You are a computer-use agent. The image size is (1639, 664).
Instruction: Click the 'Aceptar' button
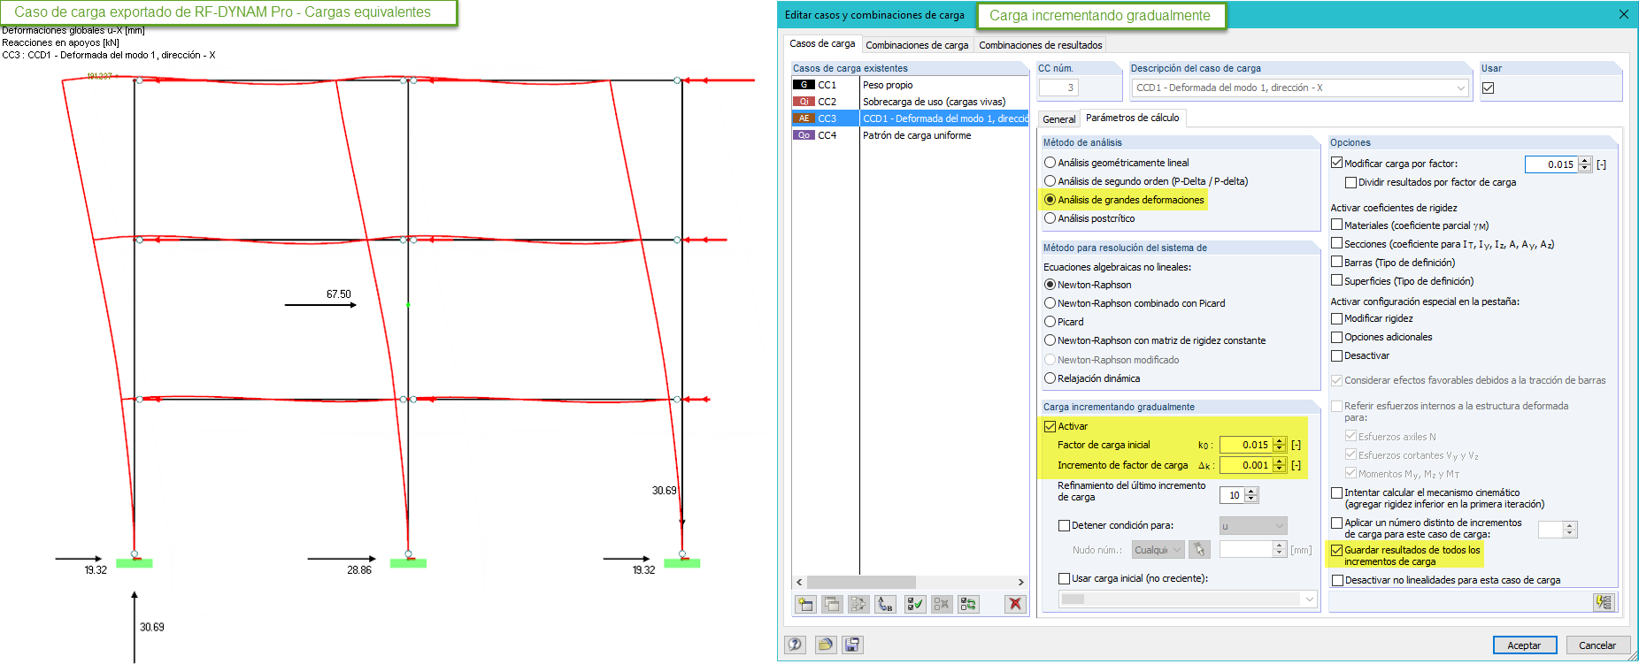[x=1524, y=645]
